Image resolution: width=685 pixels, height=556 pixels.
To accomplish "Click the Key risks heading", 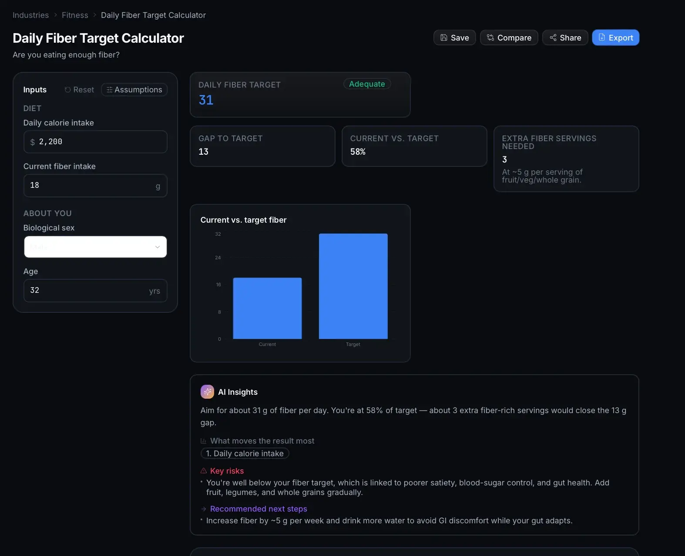I will (x=227, y=471).
